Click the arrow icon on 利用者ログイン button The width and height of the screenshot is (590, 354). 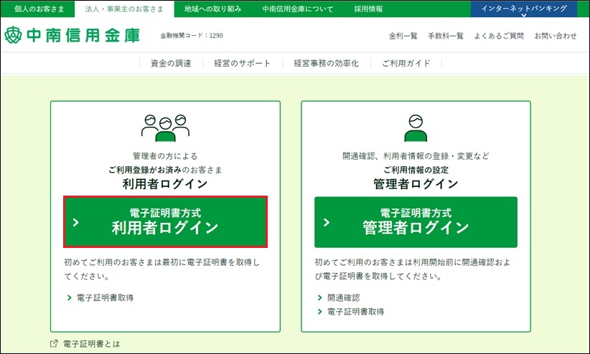tap(77, 222)
